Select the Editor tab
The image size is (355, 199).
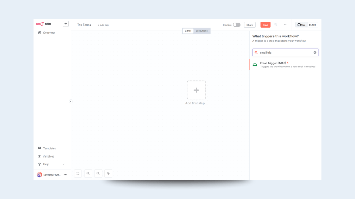pyautogui.click(x=188, y=31)
